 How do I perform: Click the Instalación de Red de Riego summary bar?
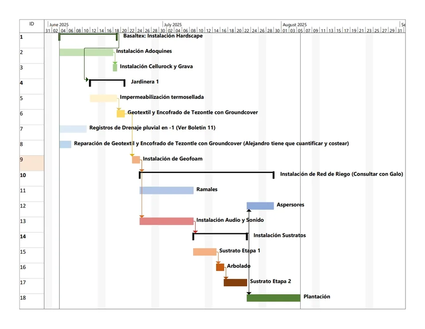(206, 172)
